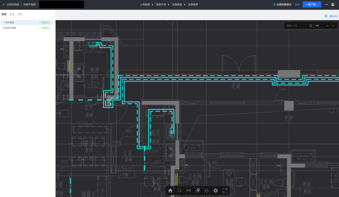Go to 出图检查 step
Screen dimensions: 339x197
[177, 4]
